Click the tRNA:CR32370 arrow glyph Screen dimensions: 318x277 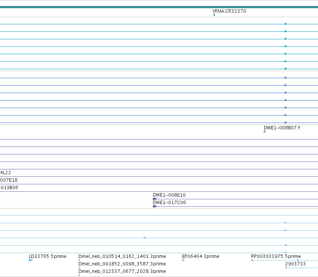coord(214,15)
